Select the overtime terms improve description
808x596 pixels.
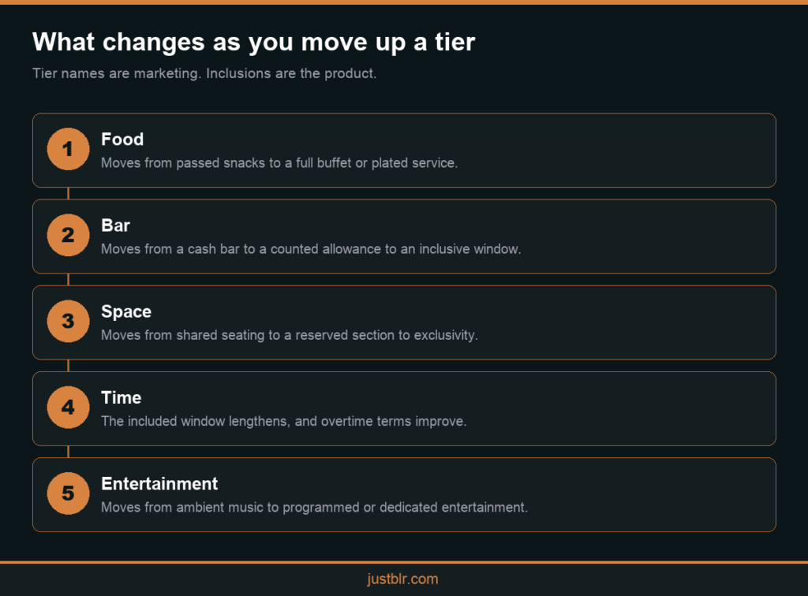283,421
